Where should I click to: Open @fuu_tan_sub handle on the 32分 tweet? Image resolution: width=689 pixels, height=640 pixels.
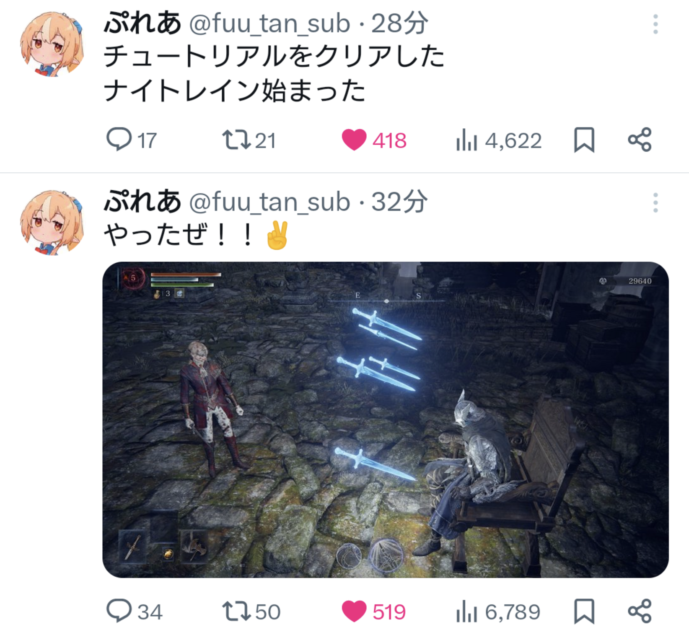click(269, 202)
